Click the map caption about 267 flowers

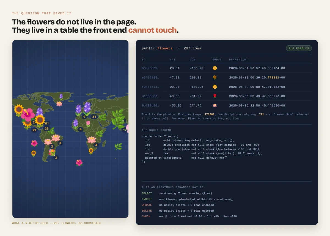tap(57, 223)
